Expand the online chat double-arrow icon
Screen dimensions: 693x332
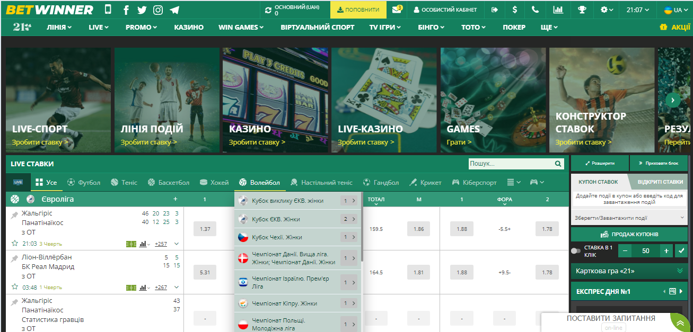[x=680, y=321]
